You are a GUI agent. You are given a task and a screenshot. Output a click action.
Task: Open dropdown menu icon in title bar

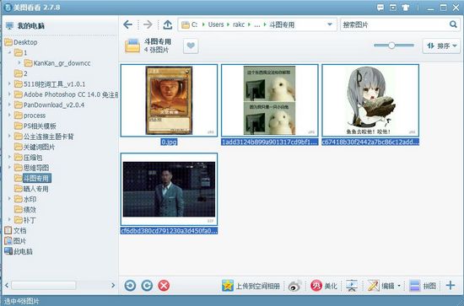392,8
